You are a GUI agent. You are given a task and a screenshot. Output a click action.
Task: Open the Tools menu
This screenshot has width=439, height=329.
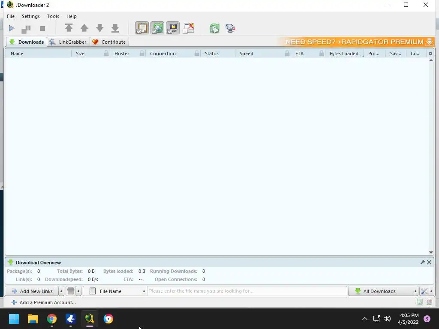coord(53,16)
